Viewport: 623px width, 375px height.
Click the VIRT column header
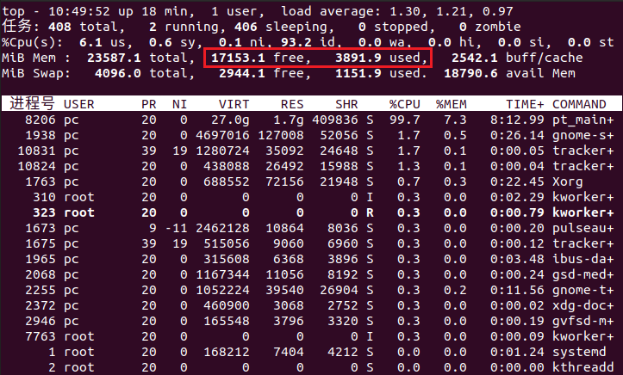point(234,104)
